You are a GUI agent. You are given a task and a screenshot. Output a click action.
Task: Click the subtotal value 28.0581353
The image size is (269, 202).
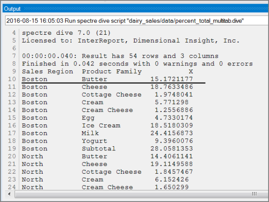172,149
